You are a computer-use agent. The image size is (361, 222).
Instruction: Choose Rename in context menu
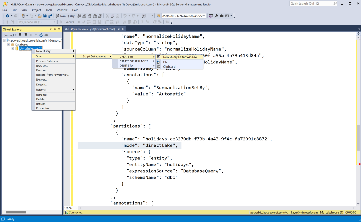click(54, 95)
